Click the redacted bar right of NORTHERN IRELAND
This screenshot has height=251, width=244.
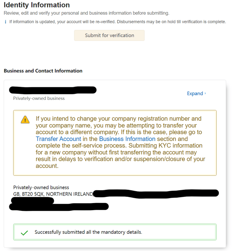pos(156,193)
